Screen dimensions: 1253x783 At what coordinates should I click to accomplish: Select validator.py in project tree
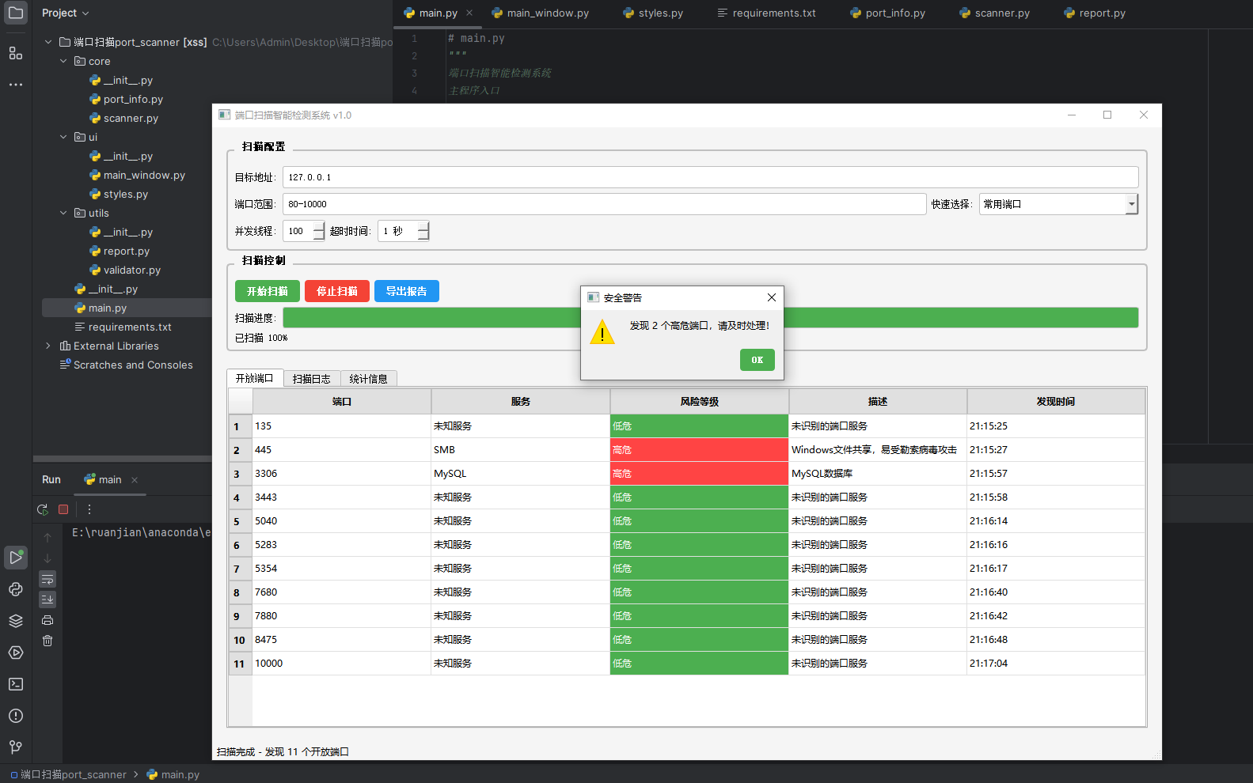132,270
